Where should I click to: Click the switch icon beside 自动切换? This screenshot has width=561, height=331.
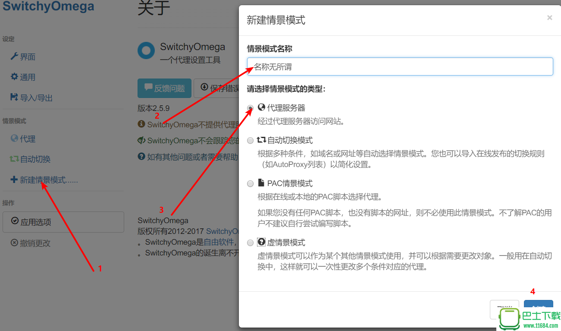tap(14, 159)
